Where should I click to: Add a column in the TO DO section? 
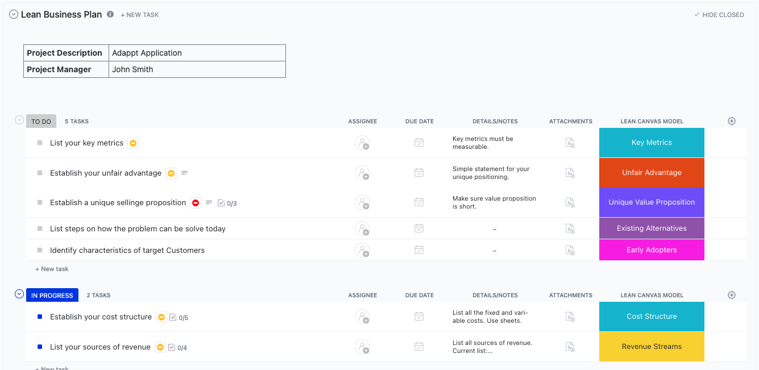[732, 121]
